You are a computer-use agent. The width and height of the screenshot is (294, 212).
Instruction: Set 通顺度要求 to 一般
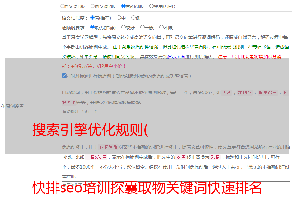click(143, 27)
